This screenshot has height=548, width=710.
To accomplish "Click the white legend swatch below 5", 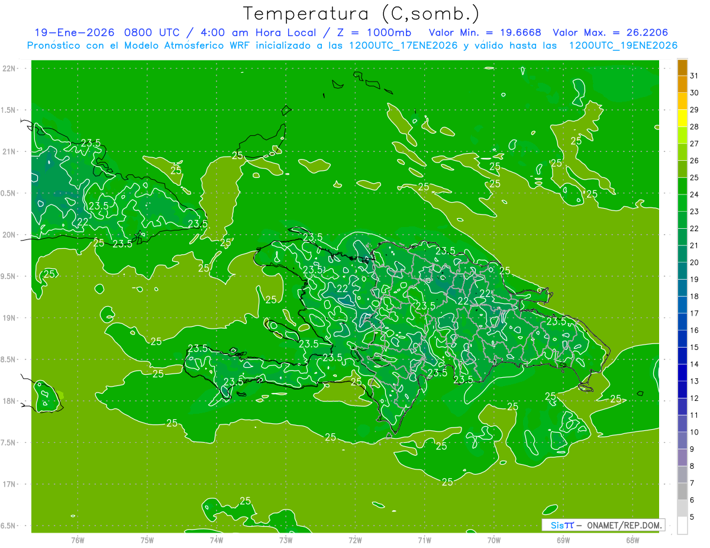I will point(682,526).
